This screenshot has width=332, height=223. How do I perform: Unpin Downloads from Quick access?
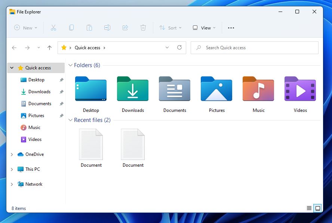coord(62,92)
